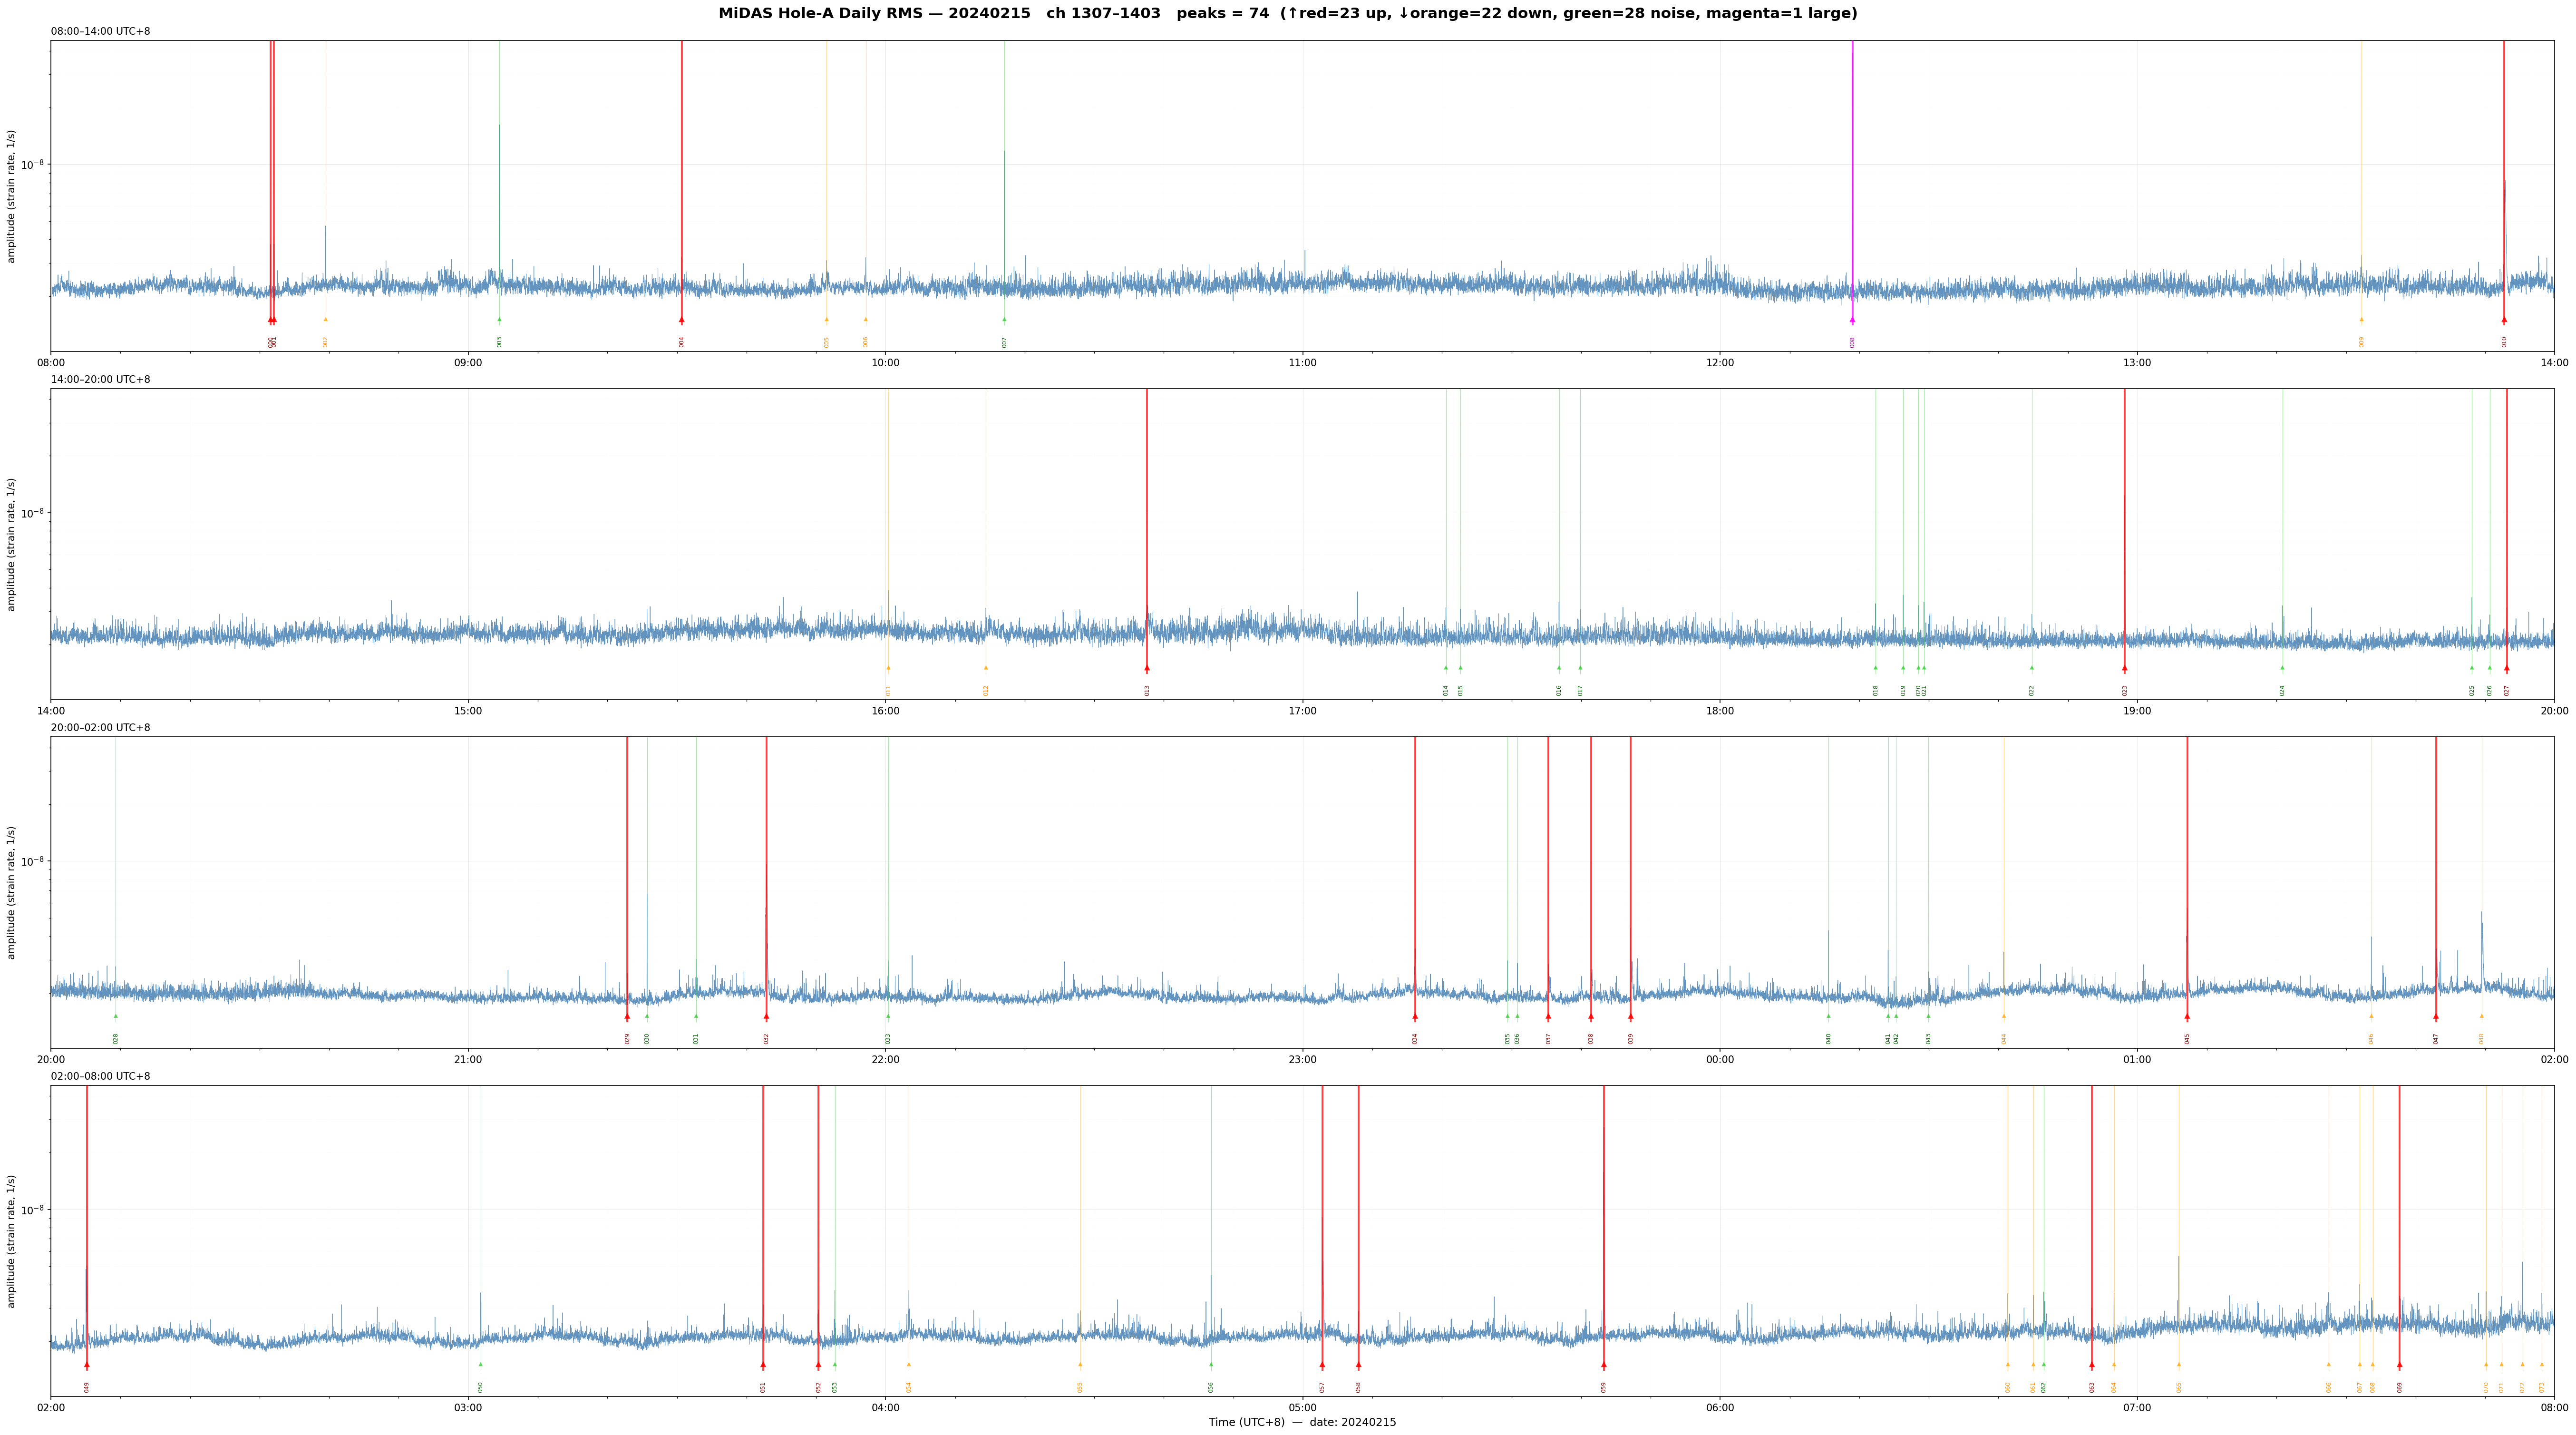
Task: Click the red triangle marker of peak 049
Action: [x=87, y=1365]
